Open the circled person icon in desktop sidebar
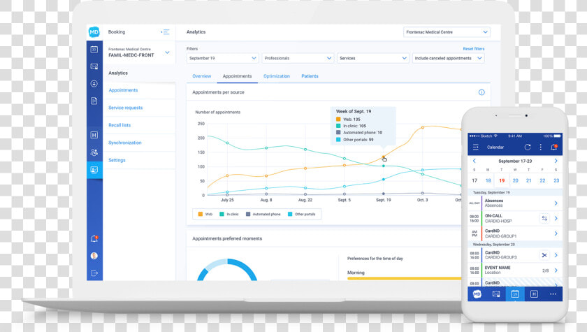 click(x=94, y=84)
